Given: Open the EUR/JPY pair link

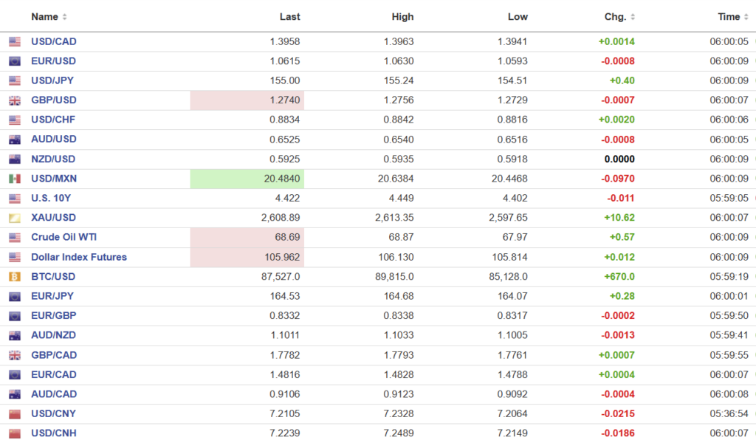Looking at the screenshot, I should point(52,296).
